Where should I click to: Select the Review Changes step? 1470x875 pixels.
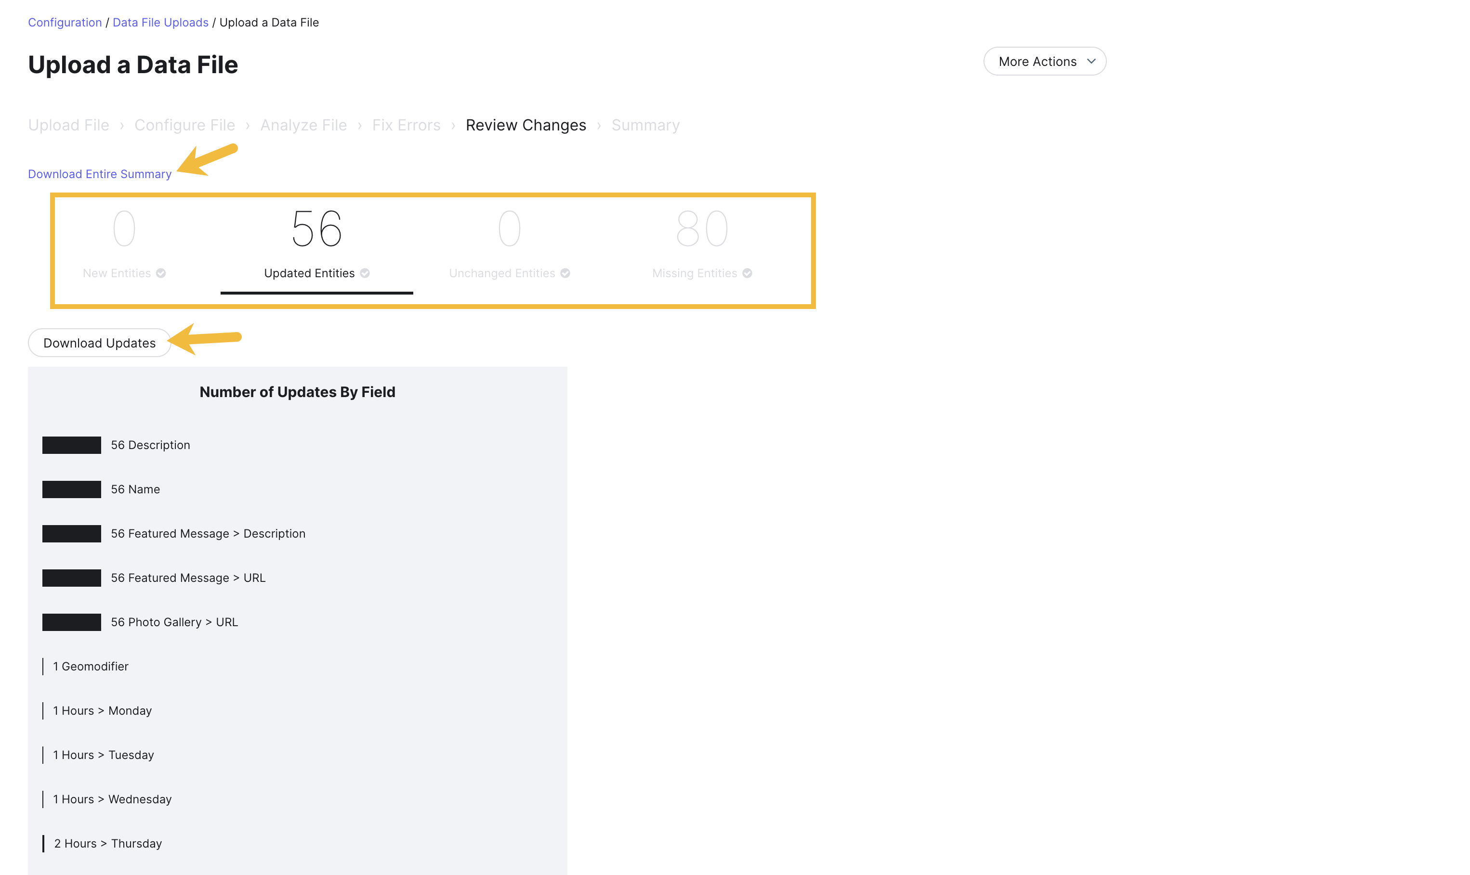coord(526,125)
